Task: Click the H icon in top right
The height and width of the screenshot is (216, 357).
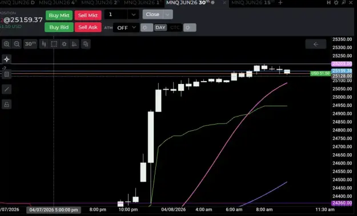Action: tap(328, 3)
